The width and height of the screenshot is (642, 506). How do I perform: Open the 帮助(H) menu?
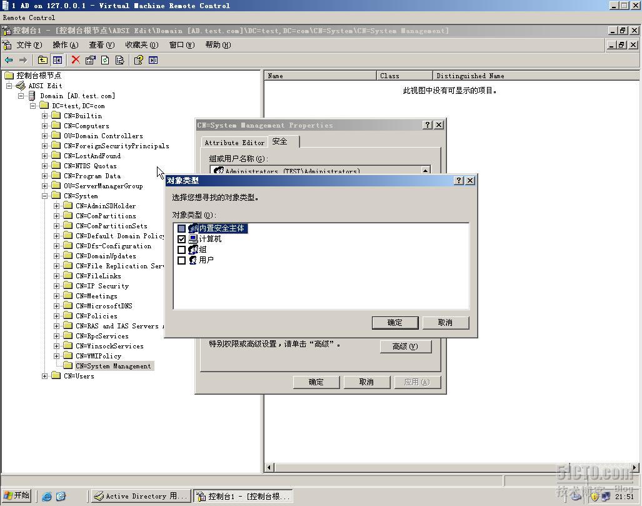218,44
